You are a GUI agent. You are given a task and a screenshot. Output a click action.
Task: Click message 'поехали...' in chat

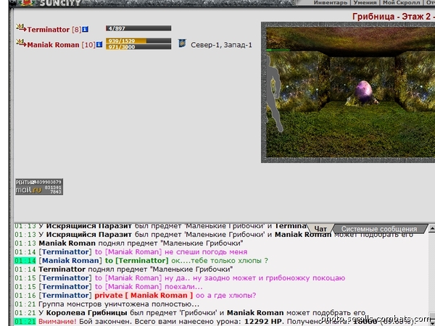183,287
